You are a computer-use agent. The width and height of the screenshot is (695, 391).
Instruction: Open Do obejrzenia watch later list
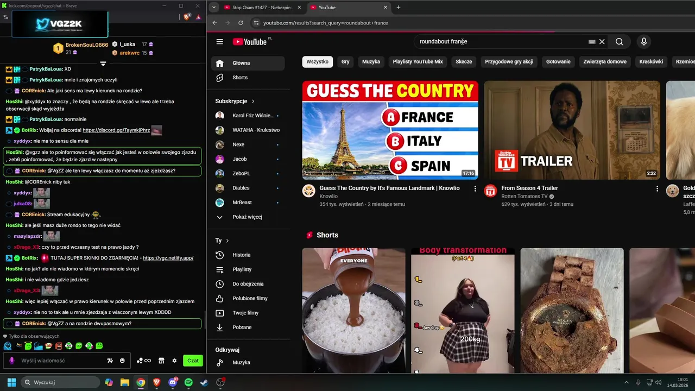[248, 284]
